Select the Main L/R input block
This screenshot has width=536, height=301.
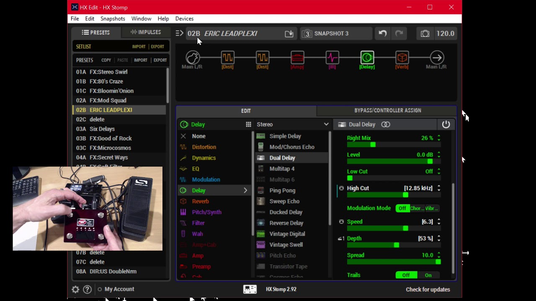tap(193, 58)
